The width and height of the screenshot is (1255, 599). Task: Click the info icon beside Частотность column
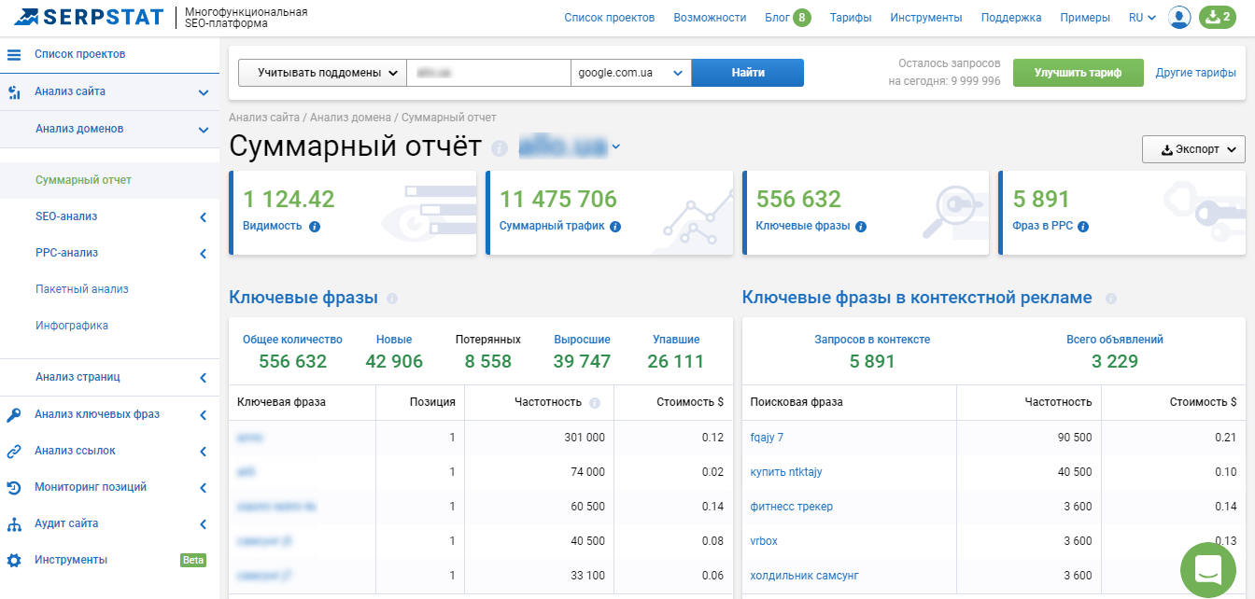(595, 403)
